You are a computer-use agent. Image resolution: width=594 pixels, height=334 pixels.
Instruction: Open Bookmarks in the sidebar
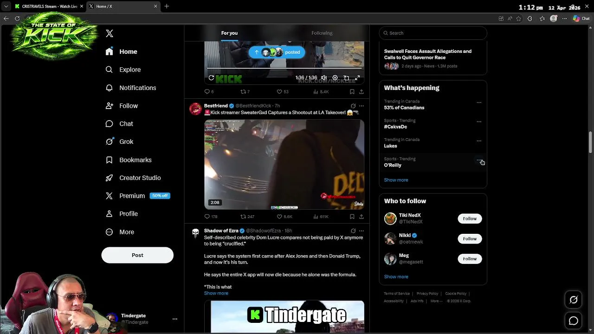(129, 160)
